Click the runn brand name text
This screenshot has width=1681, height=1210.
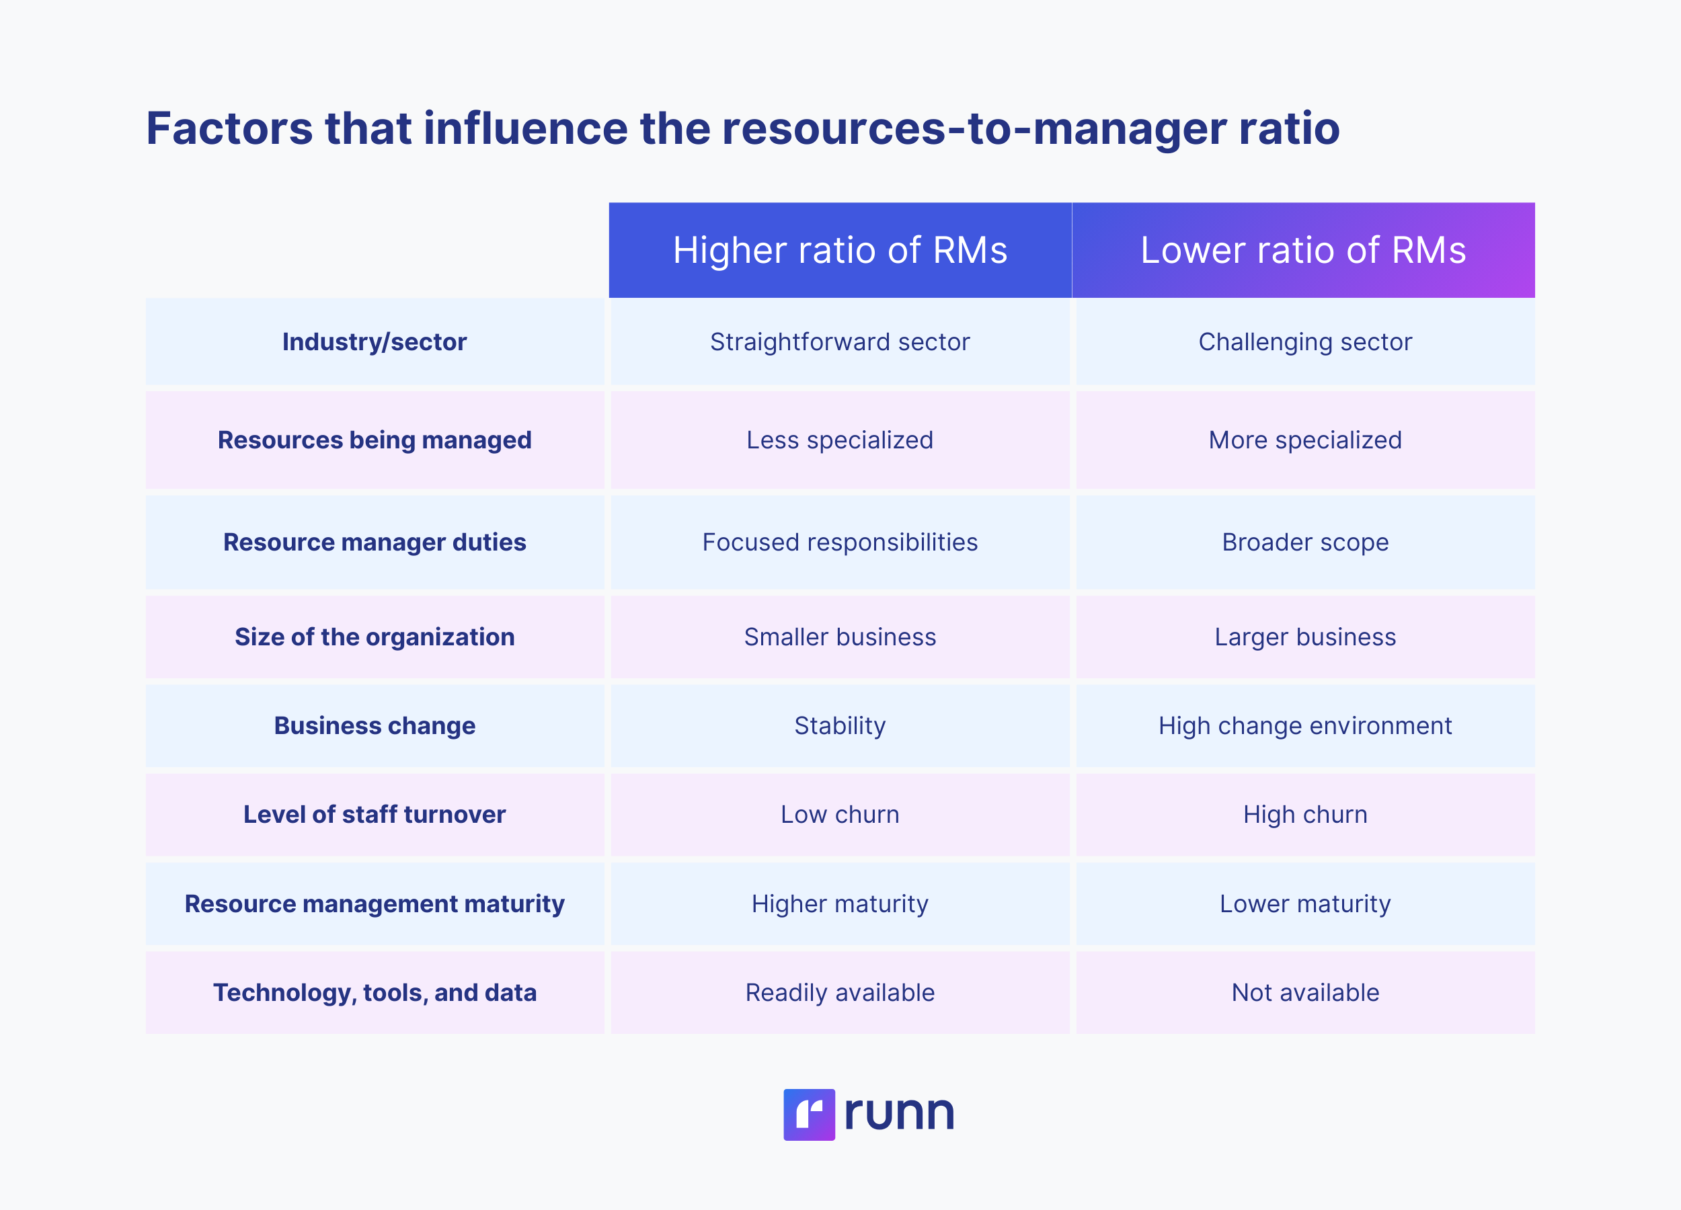[x=899, y=1113]
